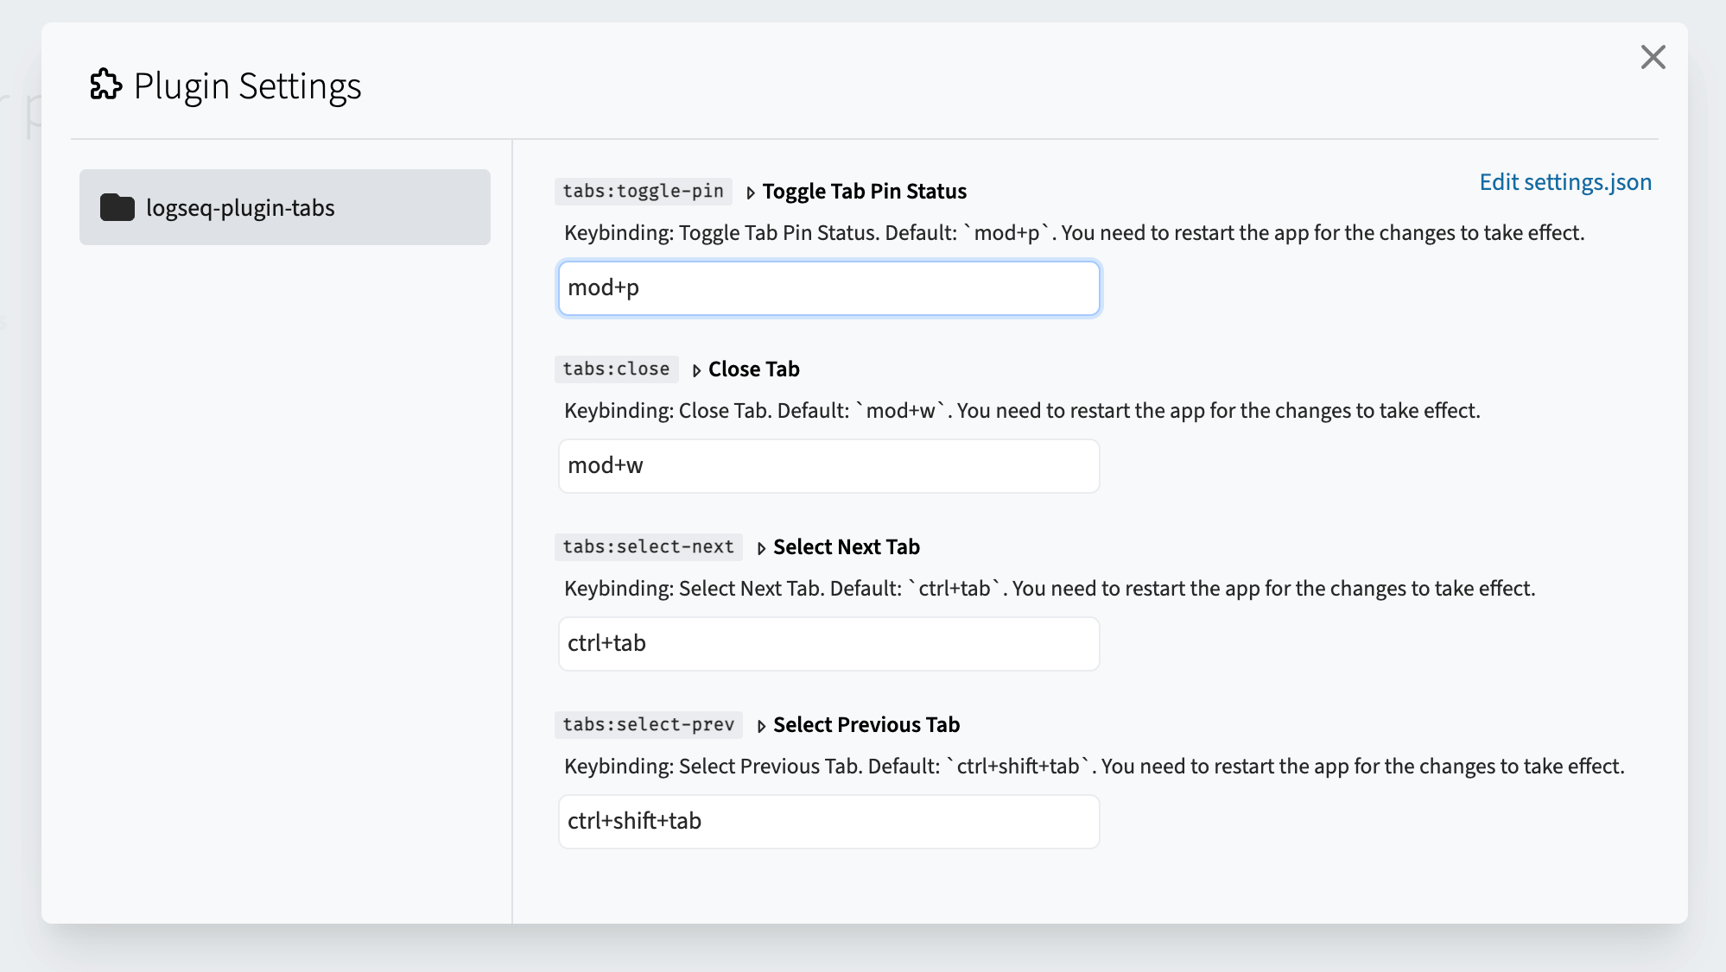This screenshot has width=1726, height=972.
Task: Expand the Select Previous Tab triangle
Action: click(x=761, y=726)
